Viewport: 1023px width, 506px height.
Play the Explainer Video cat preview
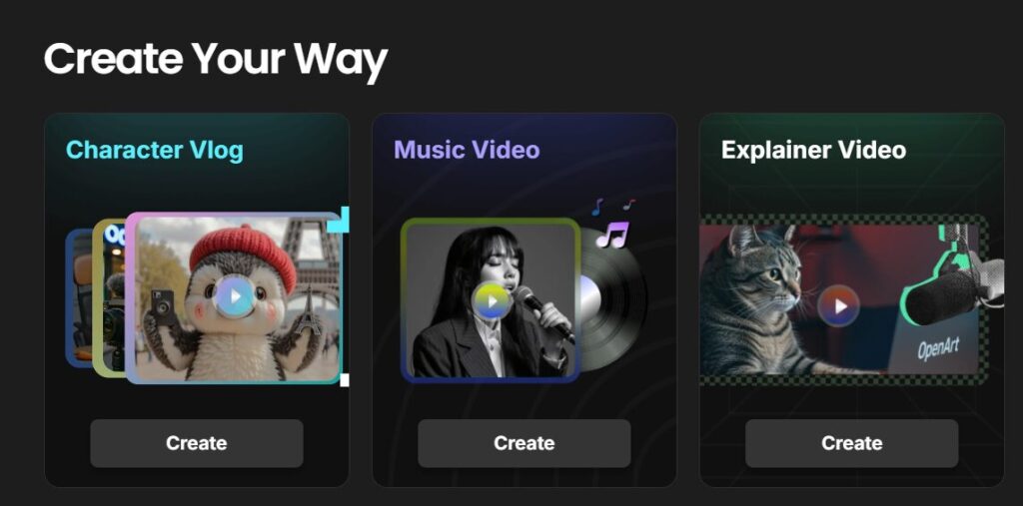[x=839, y=305]
